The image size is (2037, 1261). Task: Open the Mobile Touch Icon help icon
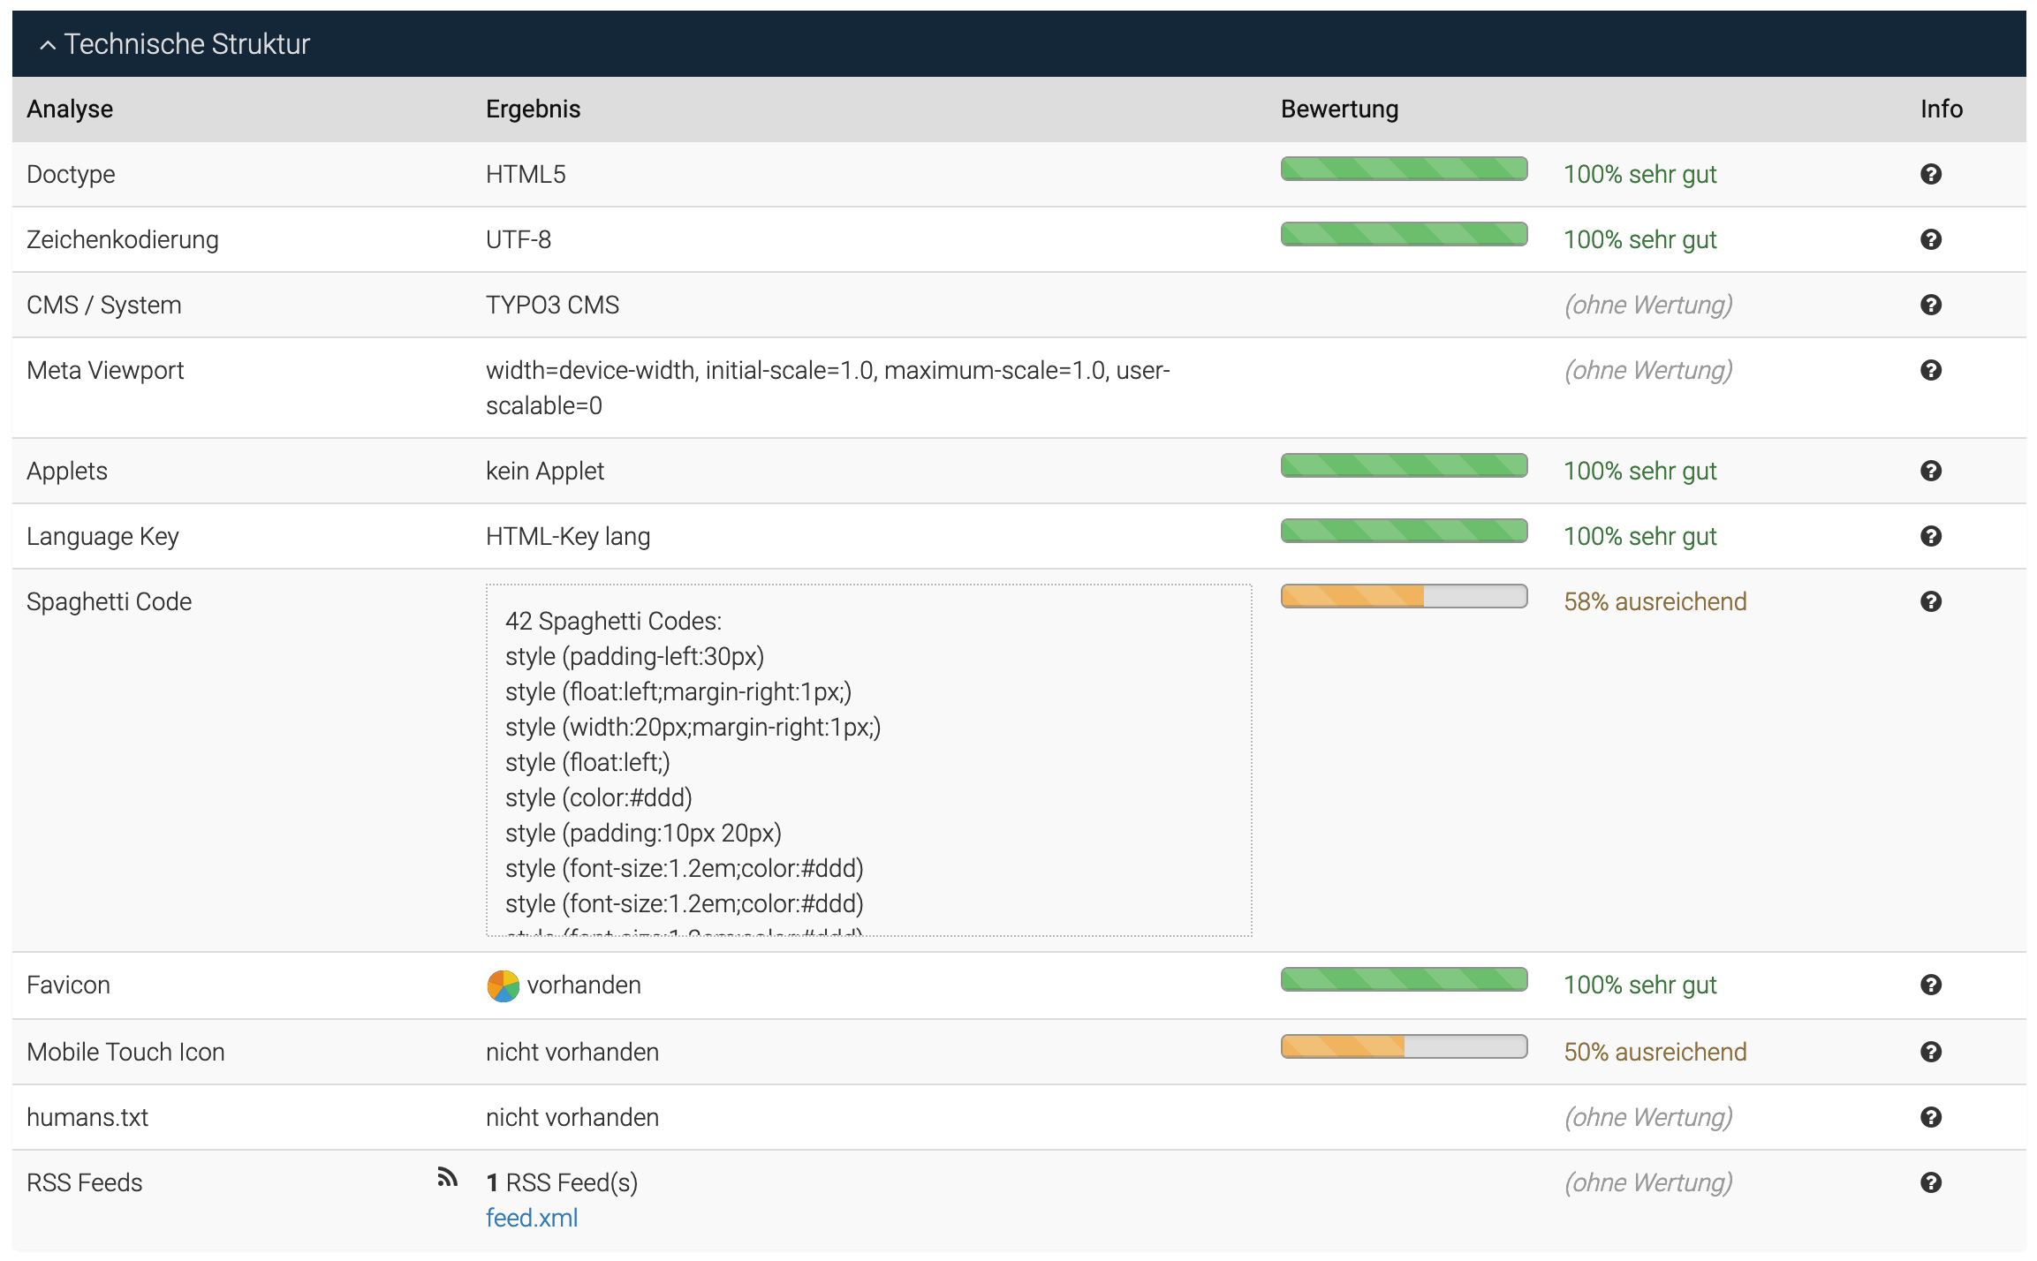pos(1931,1051)
